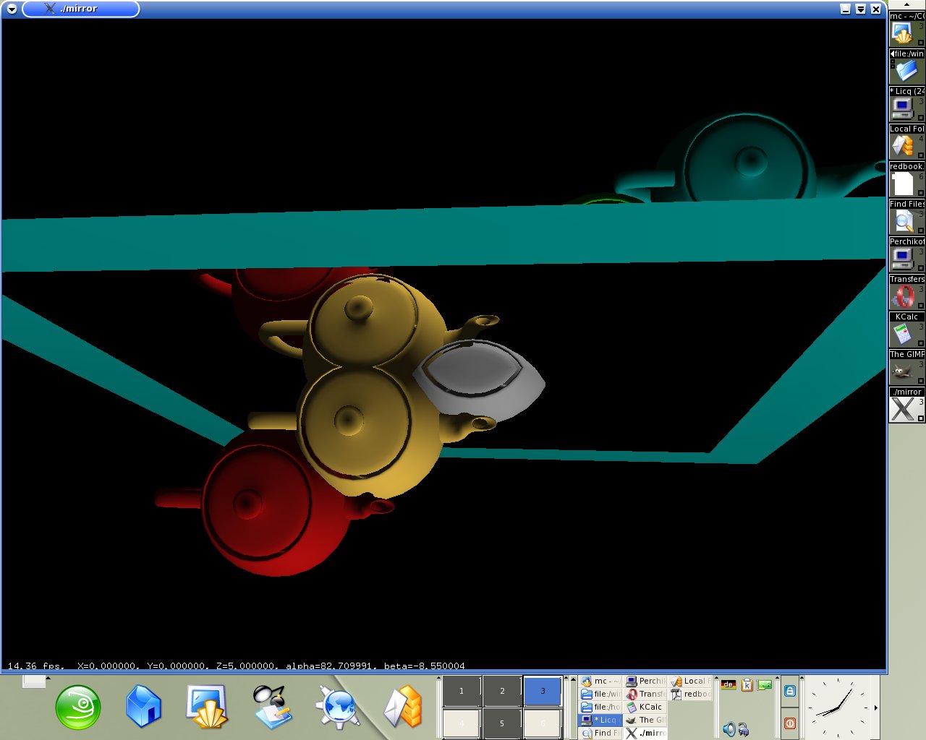Activate the redbook taskbar entry

pos(690,694)
